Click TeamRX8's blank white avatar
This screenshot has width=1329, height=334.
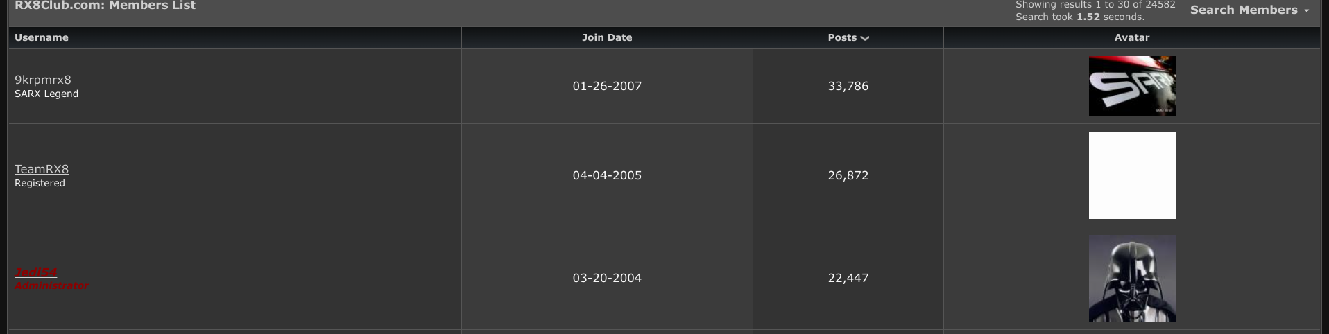pyautogui.click(x=1132, y=175)
